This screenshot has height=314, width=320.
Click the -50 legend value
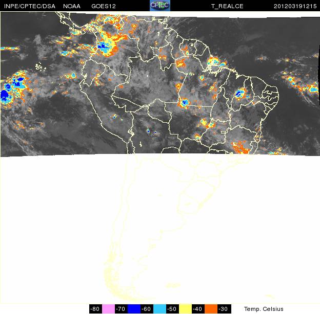coord(172,309)
